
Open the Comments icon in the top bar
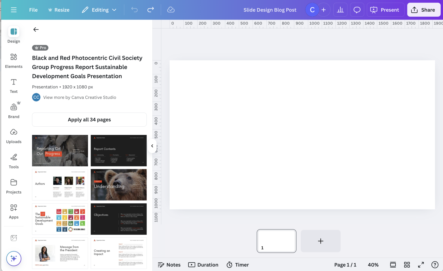point(357,9)
